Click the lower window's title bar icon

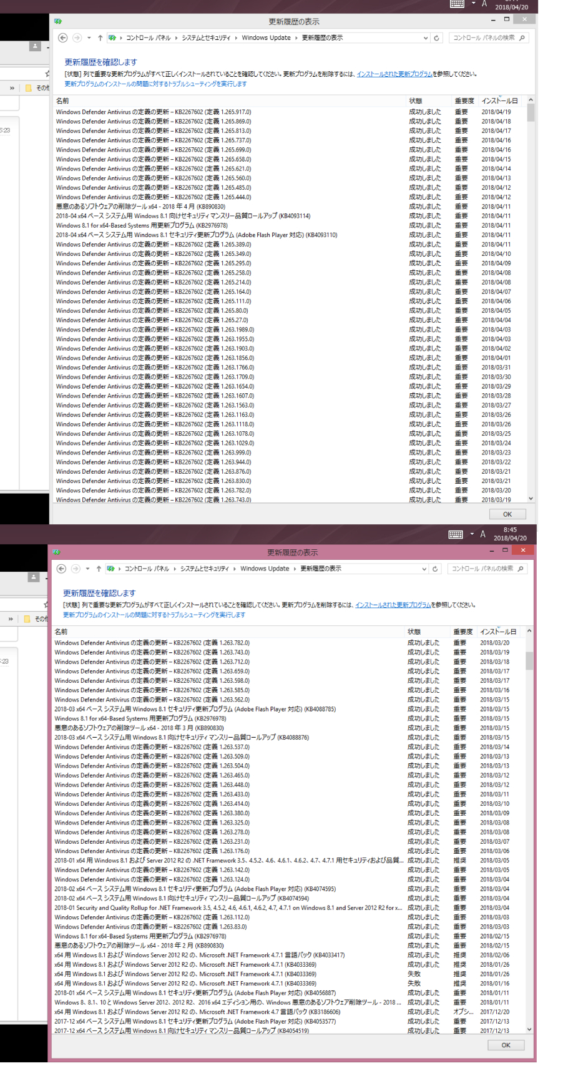tap(57, 552)
